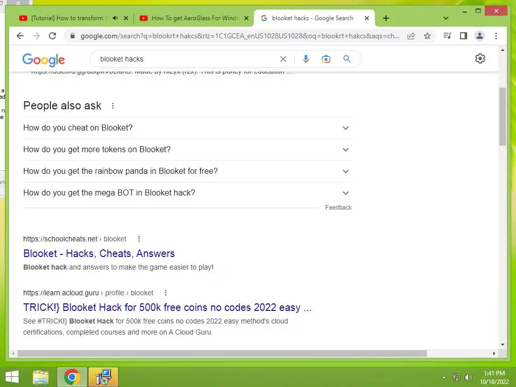Share this page using the share icon

click(x=411, y=36)
